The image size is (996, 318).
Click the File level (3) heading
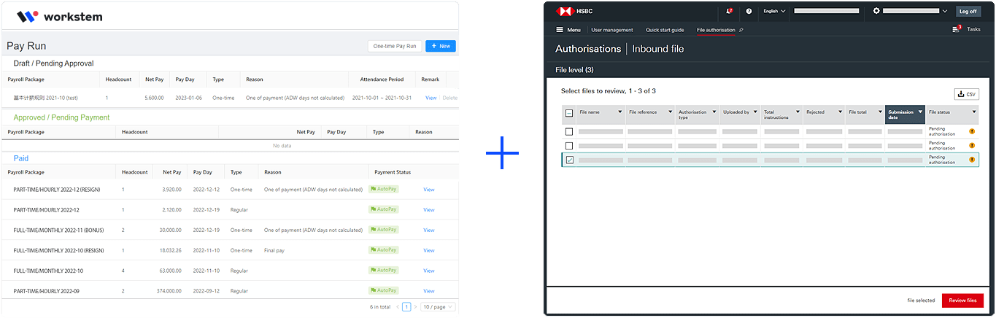[x=575, y=70]
